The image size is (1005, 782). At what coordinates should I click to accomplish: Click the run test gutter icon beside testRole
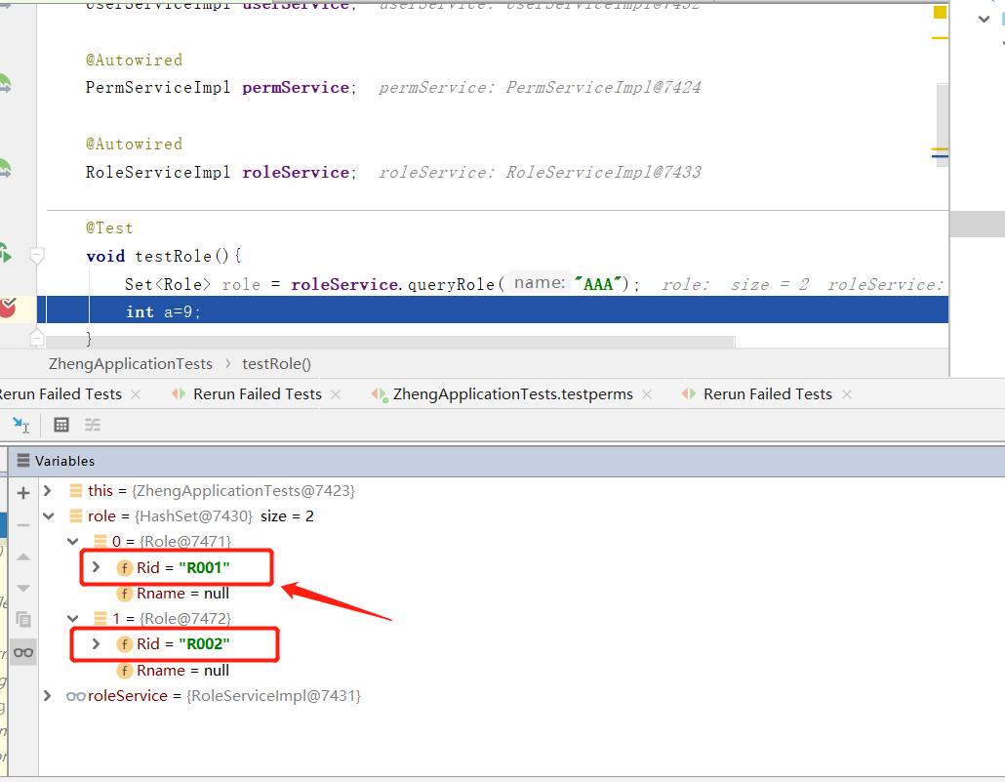coord(5,254)
